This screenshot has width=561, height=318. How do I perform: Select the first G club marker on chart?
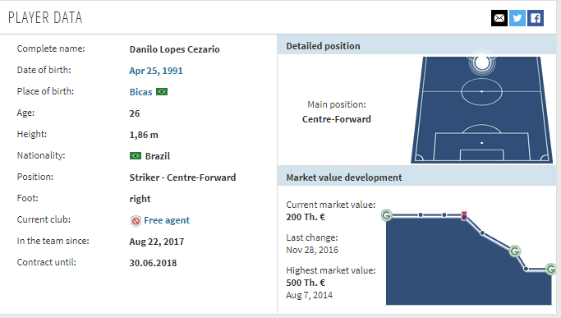click(x=386, y=215)
